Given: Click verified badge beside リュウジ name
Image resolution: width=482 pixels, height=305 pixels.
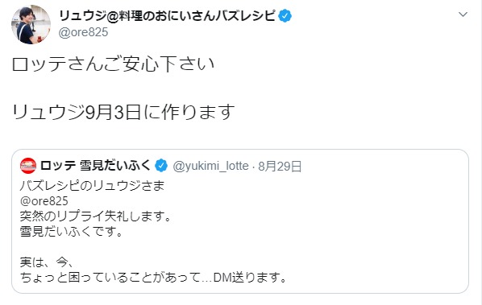Looking at the screenshot, I should [x=285, y=15].
